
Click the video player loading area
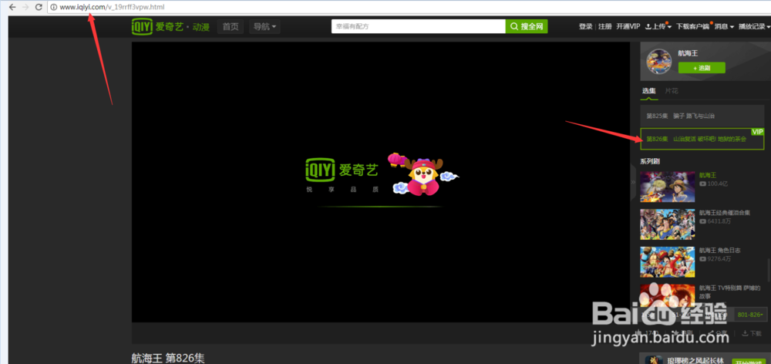[x=381, y=182]
